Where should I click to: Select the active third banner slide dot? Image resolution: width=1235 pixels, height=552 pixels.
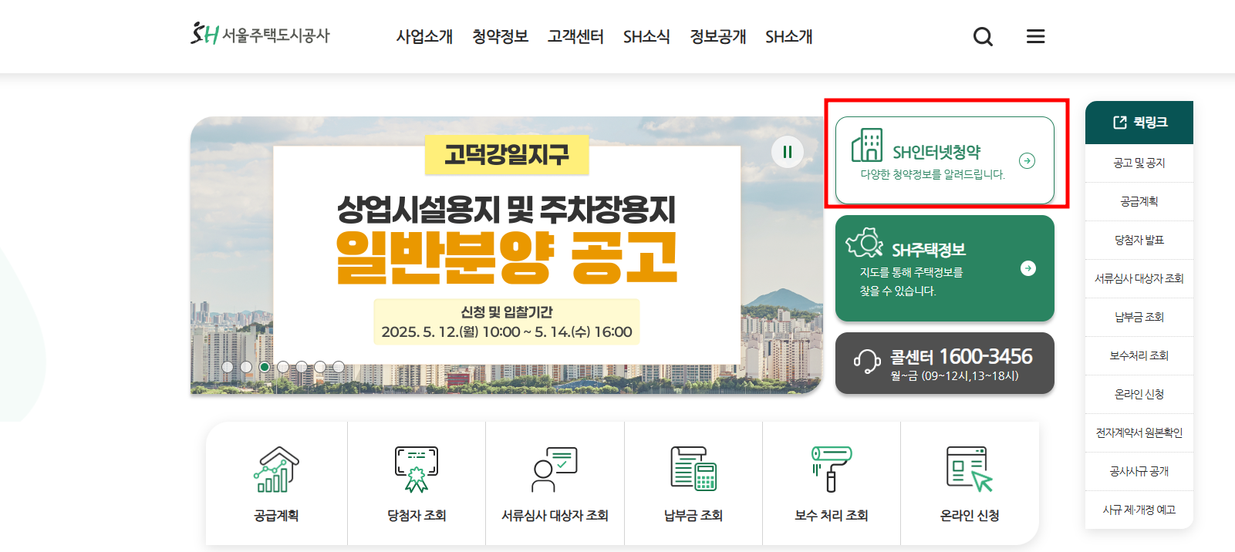tap(265, 367)
